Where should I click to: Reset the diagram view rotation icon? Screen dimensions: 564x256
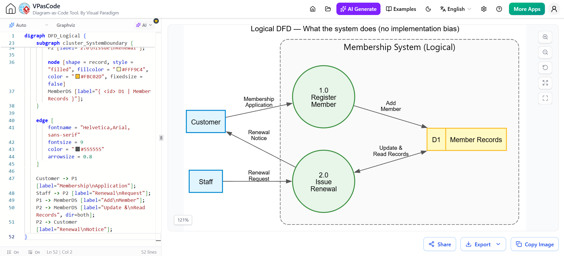tap(545, 68)
